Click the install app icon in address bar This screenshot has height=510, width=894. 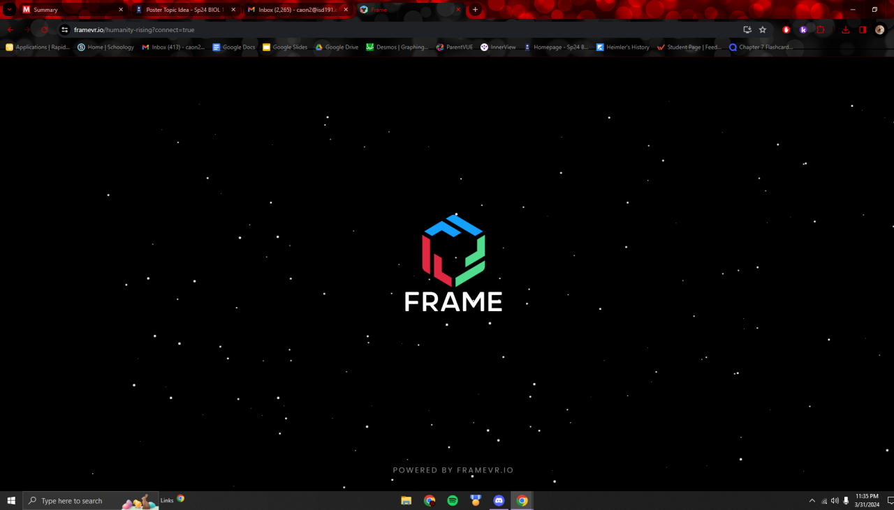pos(747,30)
